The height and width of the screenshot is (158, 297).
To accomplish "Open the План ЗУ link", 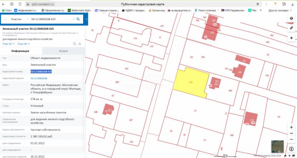I will 8,44.
